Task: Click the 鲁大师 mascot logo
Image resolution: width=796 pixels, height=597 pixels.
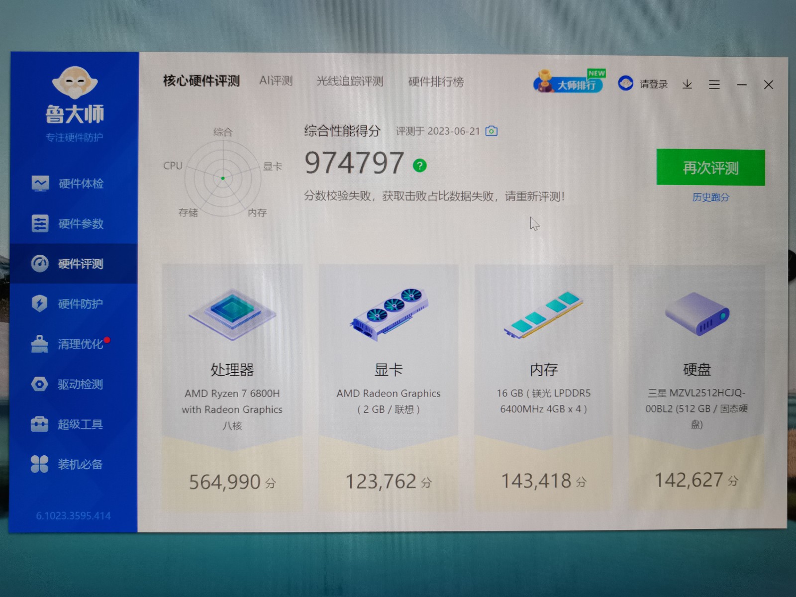Action: tap(75, 83)
